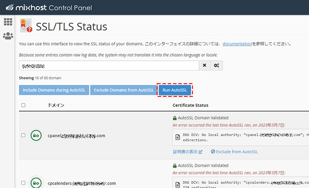Screen dimensions: 309x188
Task: Click the cpcalendars DNS DCV error log text
Action: pos(246,184)
